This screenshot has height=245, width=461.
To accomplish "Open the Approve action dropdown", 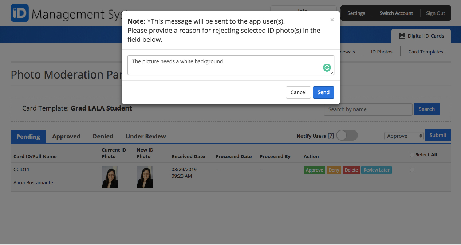I will [x=404, y=136].
